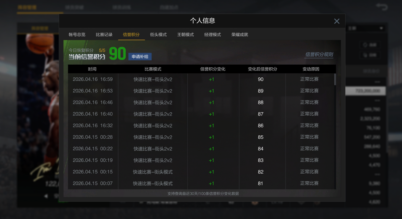Open the 街头模式 tab

(159, 35)
